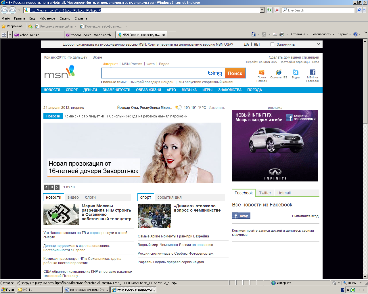Open Favorites star button (Избранное)

[x=12, y=26]
